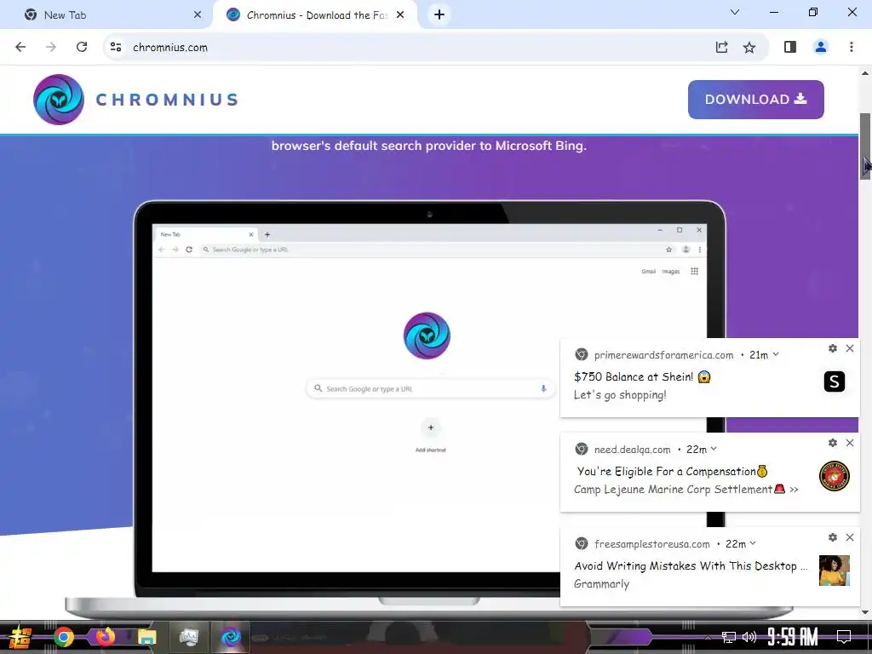Click the Marine Corps emblem thumbnail

pos(835,476)
